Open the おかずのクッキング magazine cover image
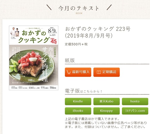This screenshot has width=150, height=134. (x=34, y=58)
